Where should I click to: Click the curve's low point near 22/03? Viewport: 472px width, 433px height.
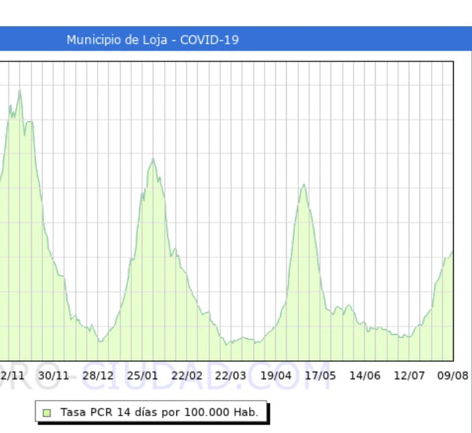[x=227, y=344]
